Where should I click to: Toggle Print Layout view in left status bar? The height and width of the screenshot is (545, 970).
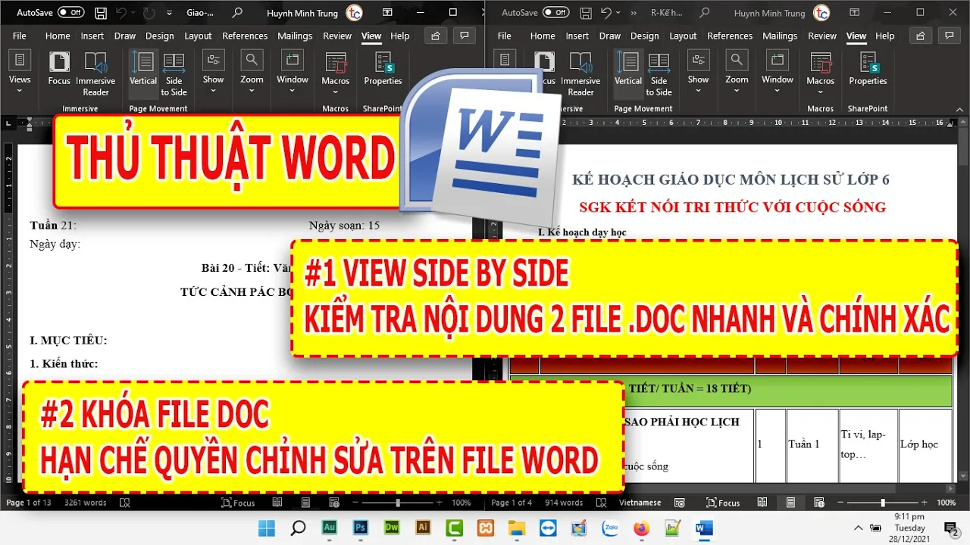305,503
